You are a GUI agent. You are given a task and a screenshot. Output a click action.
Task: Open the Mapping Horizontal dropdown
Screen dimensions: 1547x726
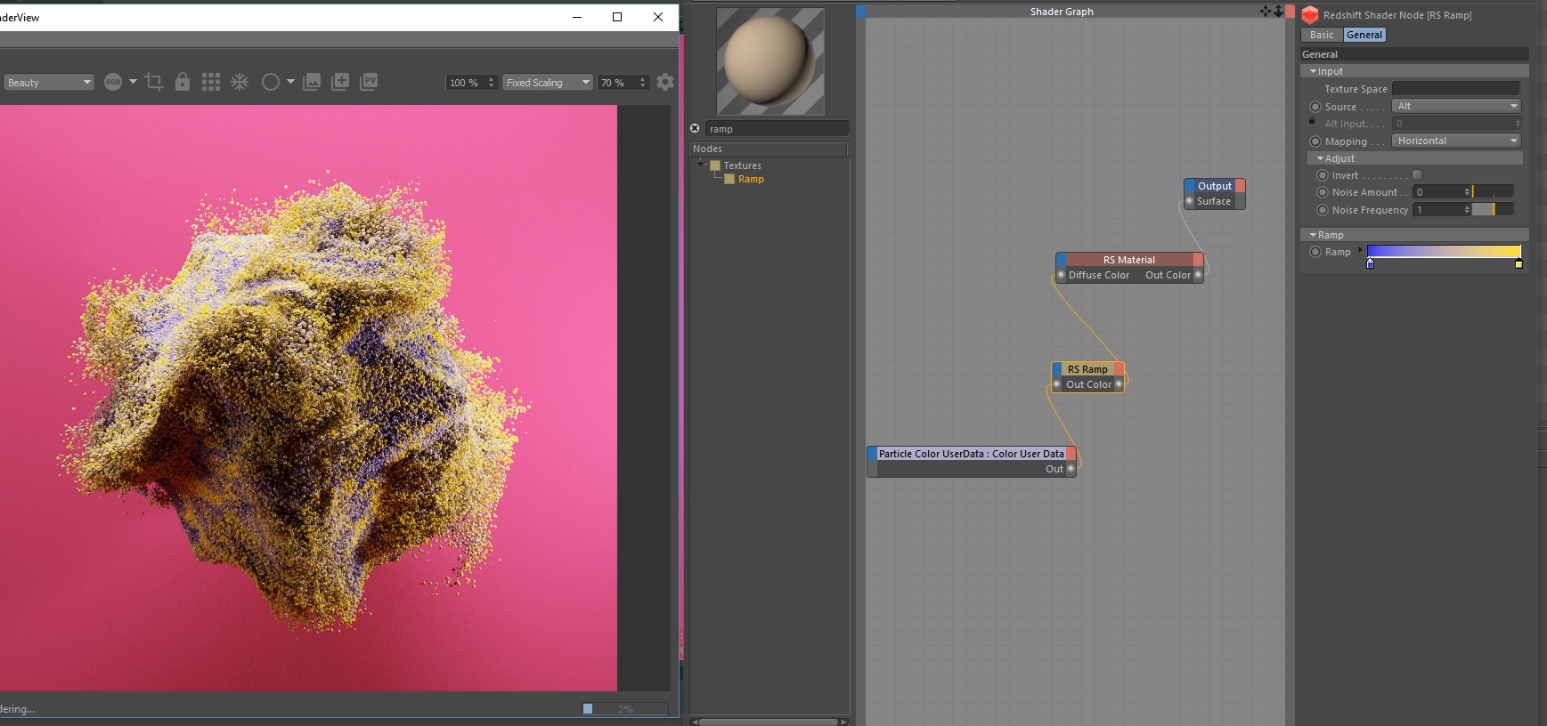pos(1456,141)
